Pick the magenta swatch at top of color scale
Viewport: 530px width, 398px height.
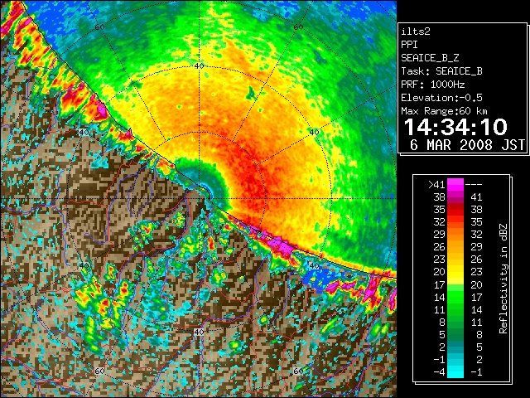455,185
